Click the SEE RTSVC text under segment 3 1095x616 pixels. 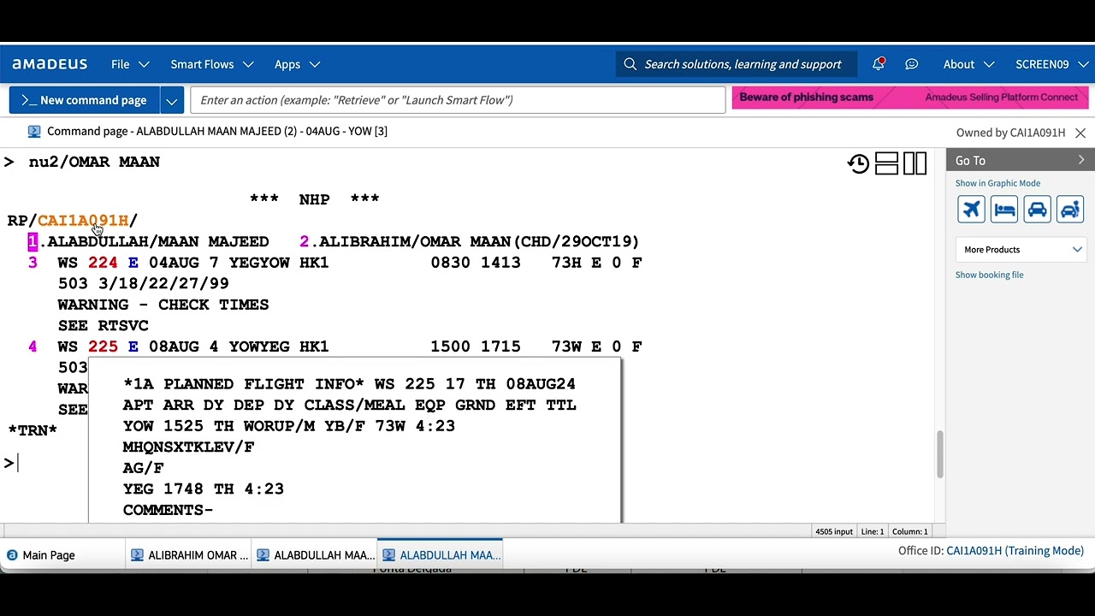tap(103, 326)
